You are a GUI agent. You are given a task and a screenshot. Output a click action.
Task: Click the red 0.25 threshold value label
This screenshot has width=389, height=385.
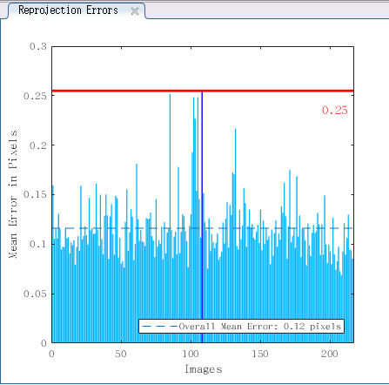(x=335, y=110)
